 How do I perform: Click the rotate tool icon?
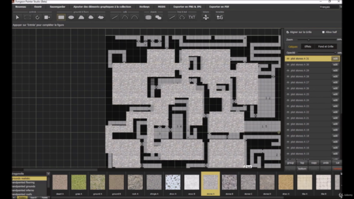point(37,17)
